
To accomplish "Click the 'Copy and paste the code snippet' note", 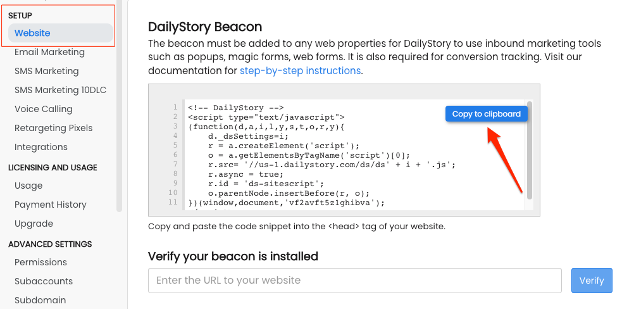I will [297, 227].
